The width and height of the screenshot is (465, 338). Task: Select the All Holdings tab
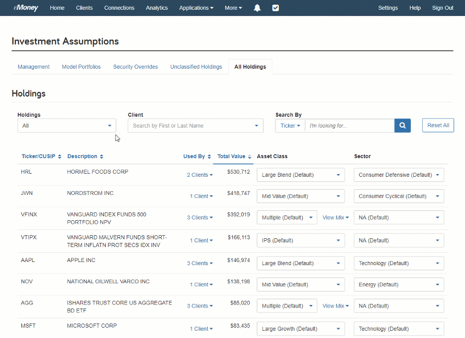pyautogui.click(x=250, y=67)
